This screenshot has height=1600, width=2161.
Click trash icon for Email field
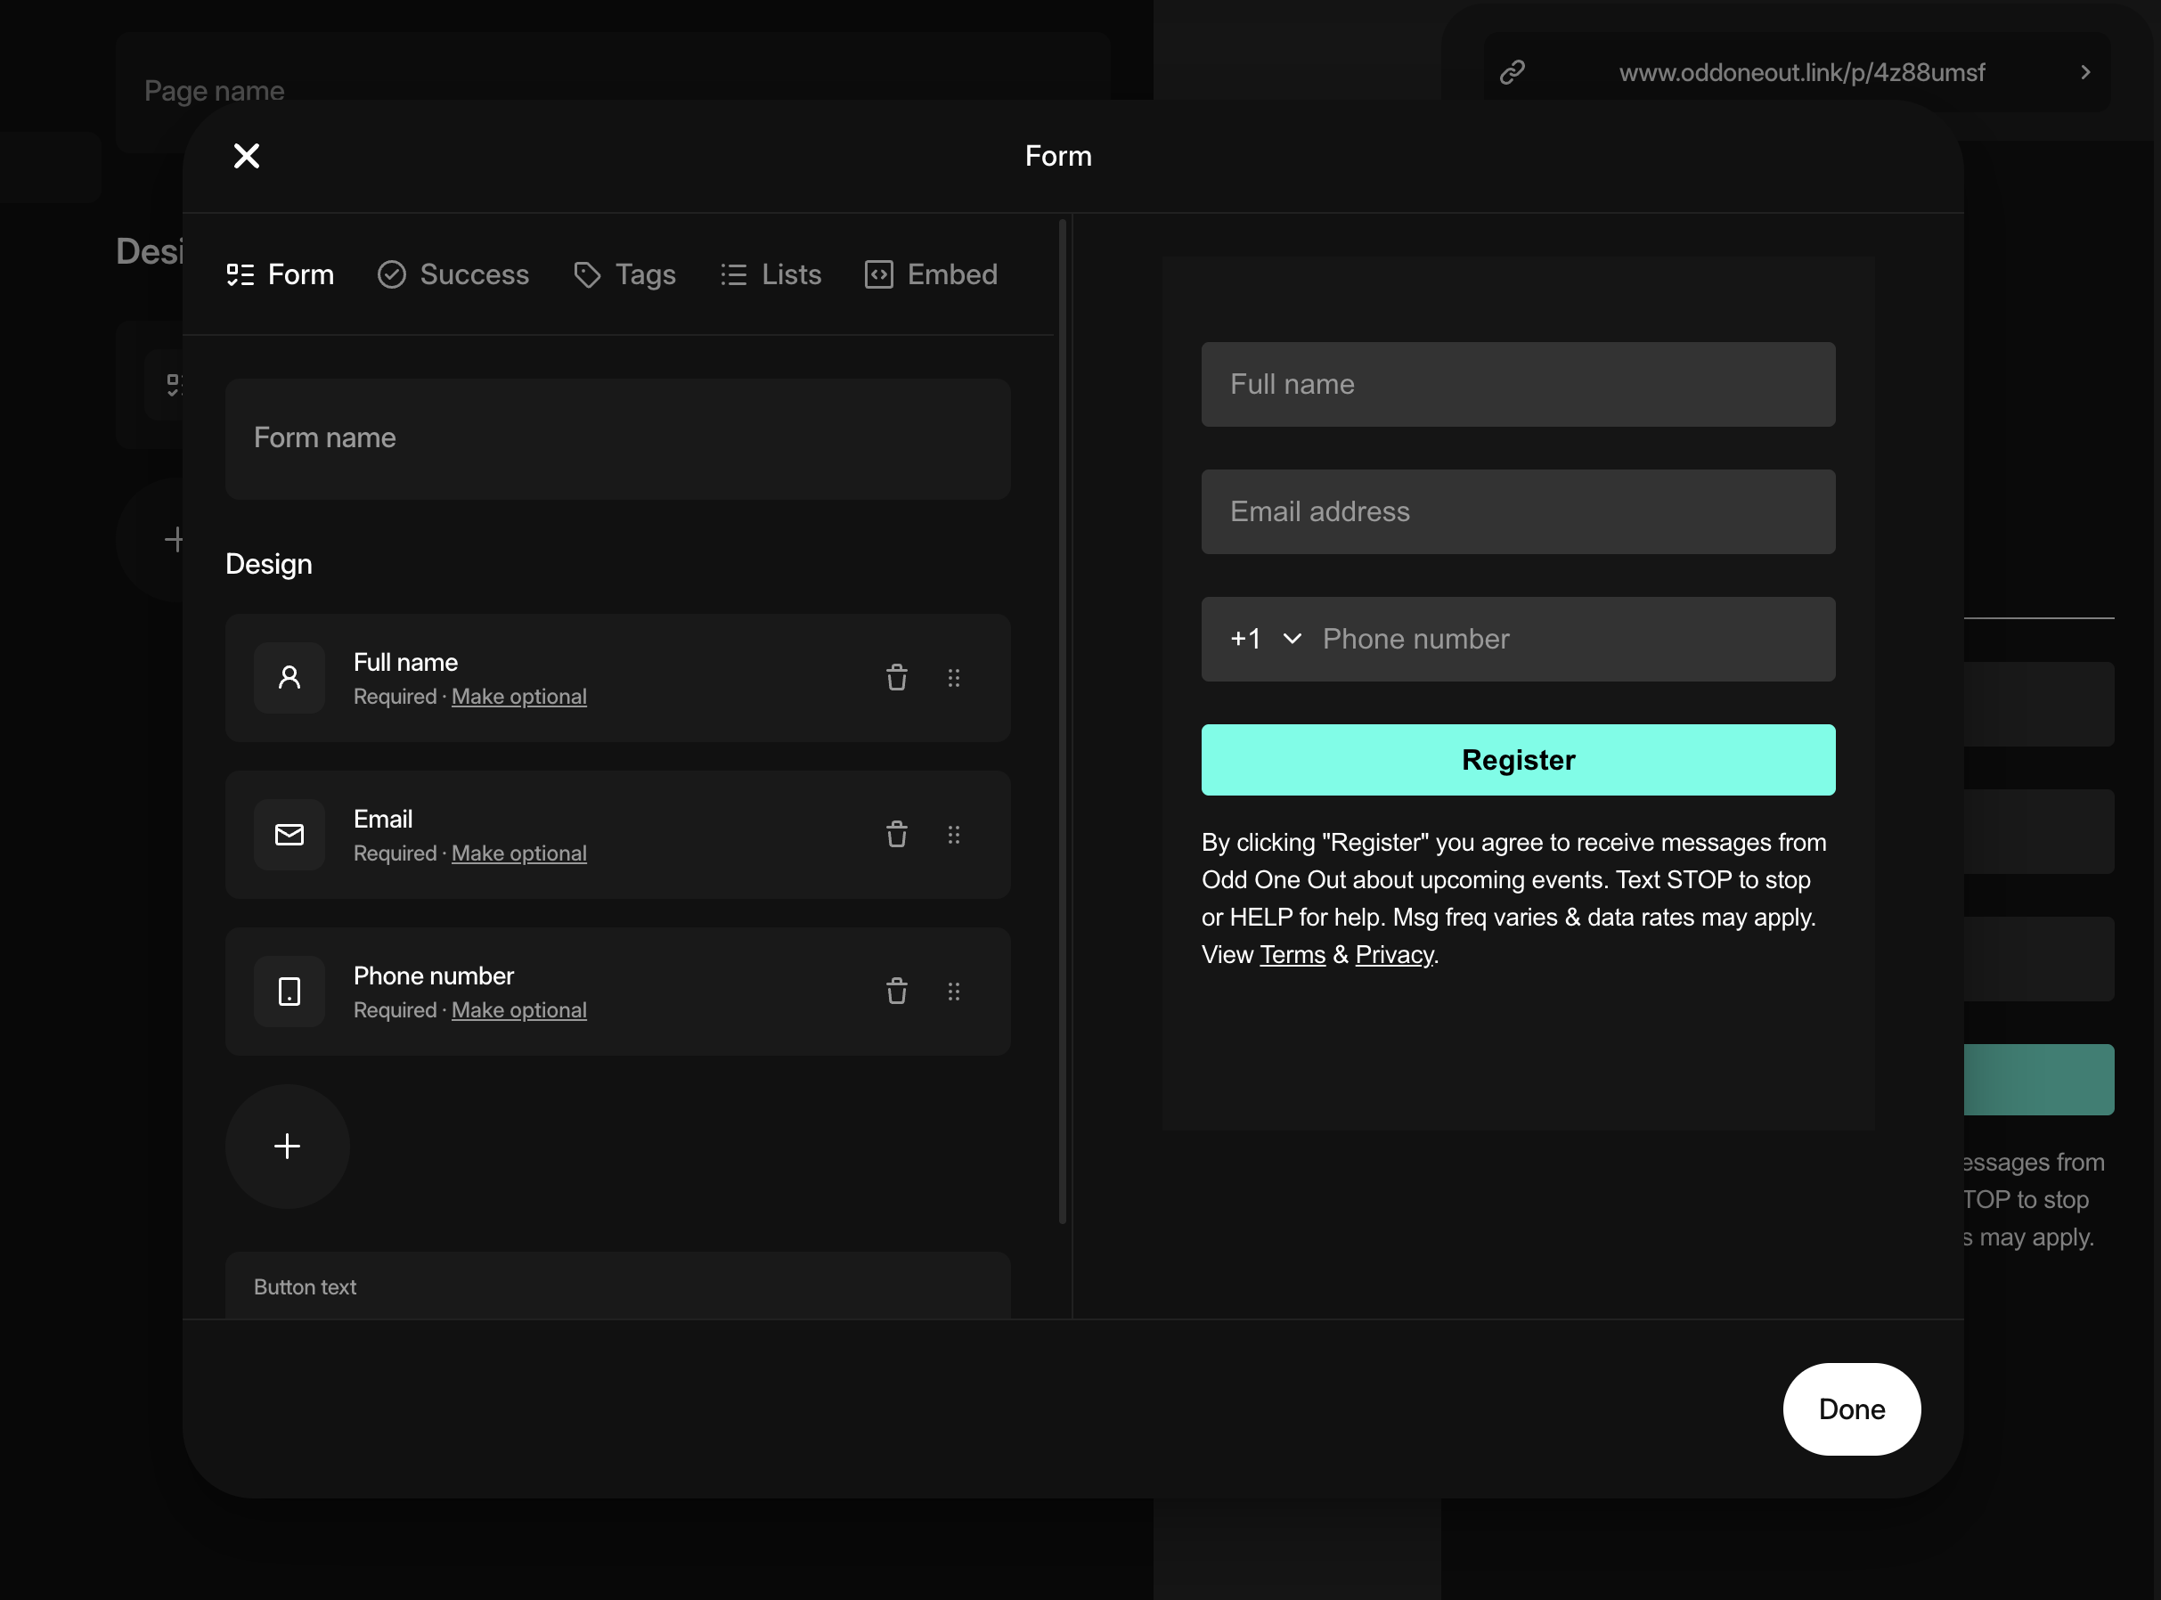896,834
